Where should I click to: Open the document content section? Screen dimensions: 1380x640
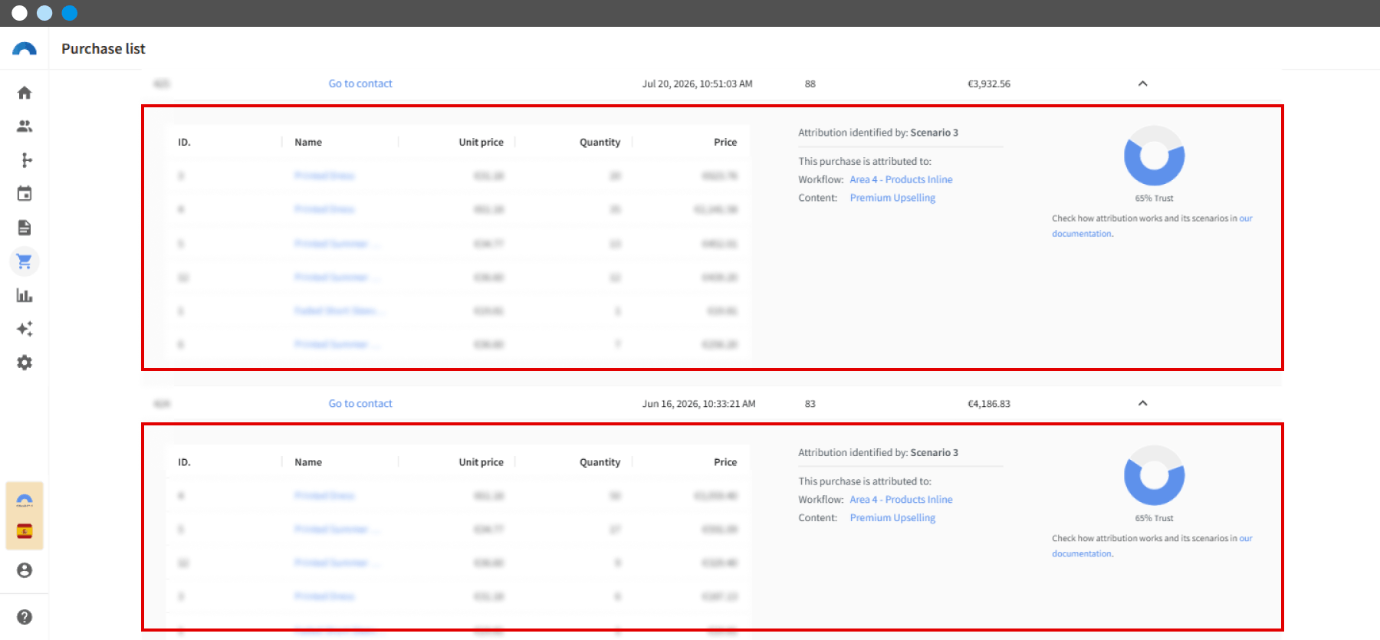[x=25, y=228]
